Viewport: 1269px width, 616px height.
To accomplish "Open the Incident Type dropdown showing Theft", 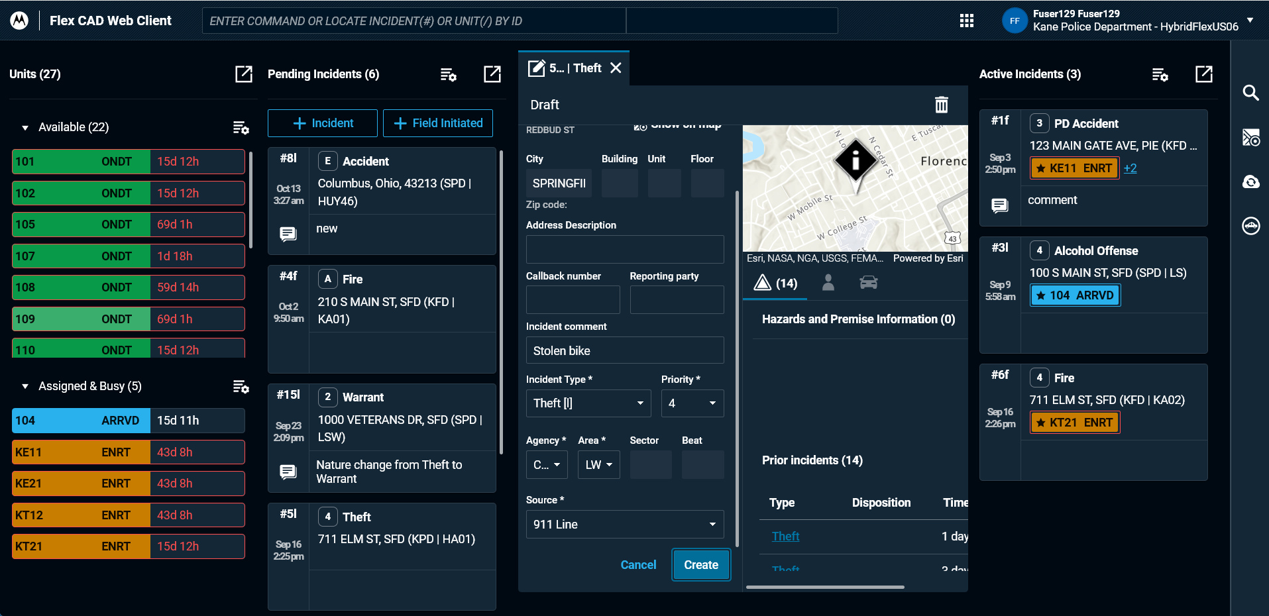I will (x=588, y=403).
